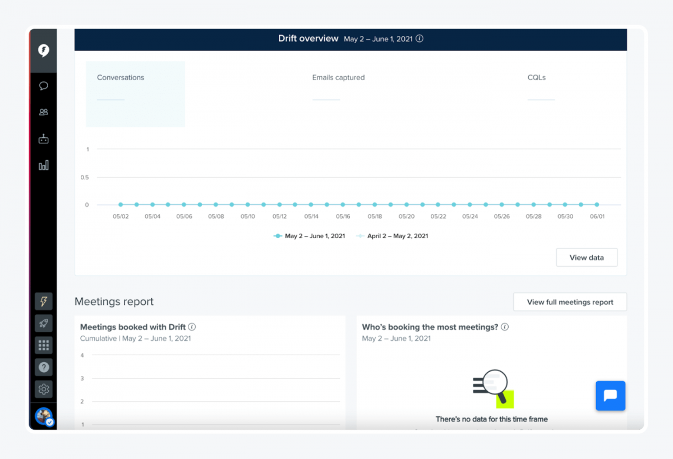This screenshot has height=459, width=673.
Task: Open the app grid icon in sidebar
Action: coord(44,345)
